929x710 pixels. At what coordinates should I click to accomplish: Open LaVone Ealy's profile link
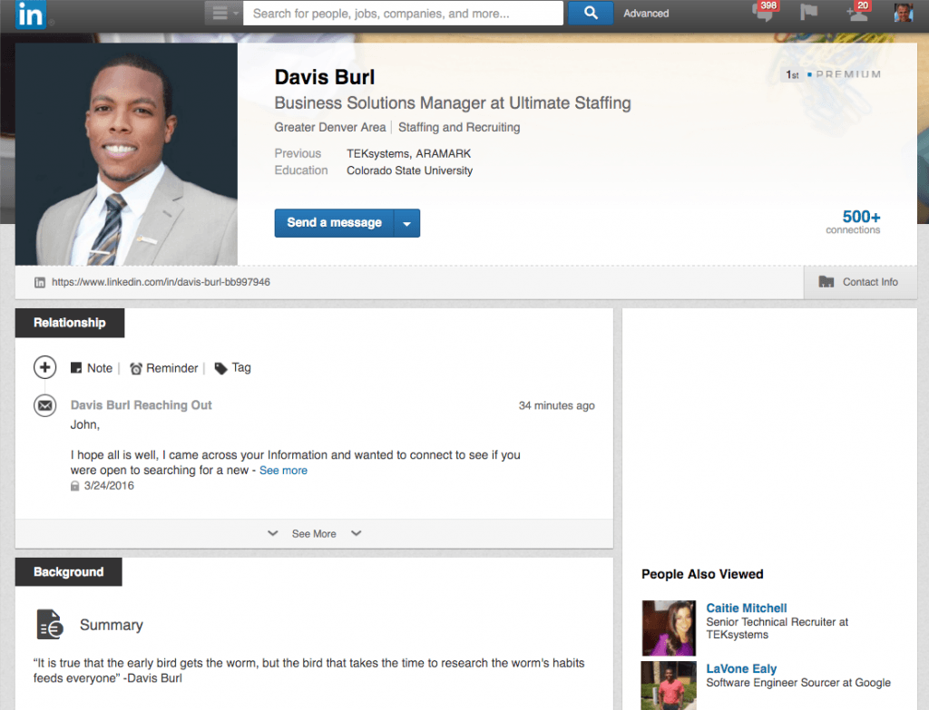point(741,668)
